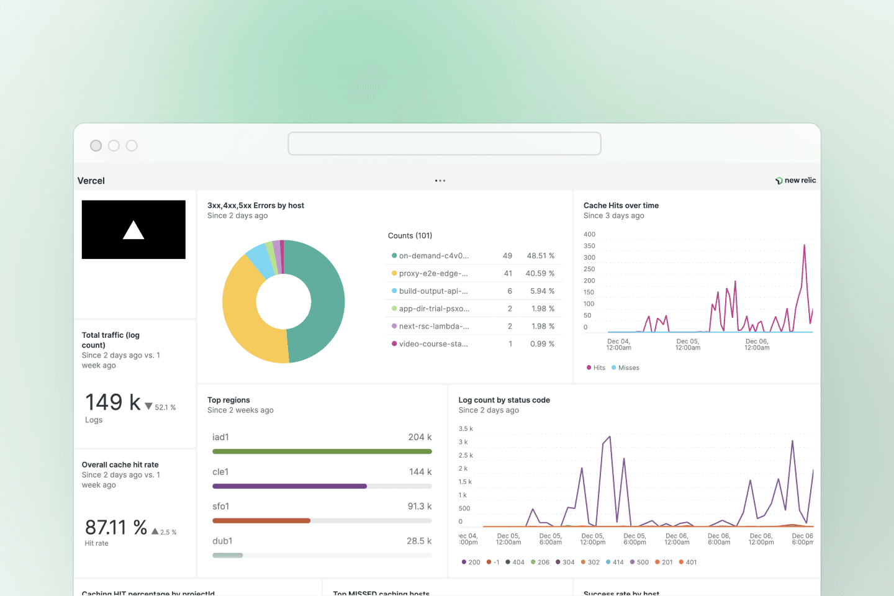The width and height of the screenshot is (894, 596).
Task: Click the traffic decrease arrow next to 149 k
Action: coord(149,407)
